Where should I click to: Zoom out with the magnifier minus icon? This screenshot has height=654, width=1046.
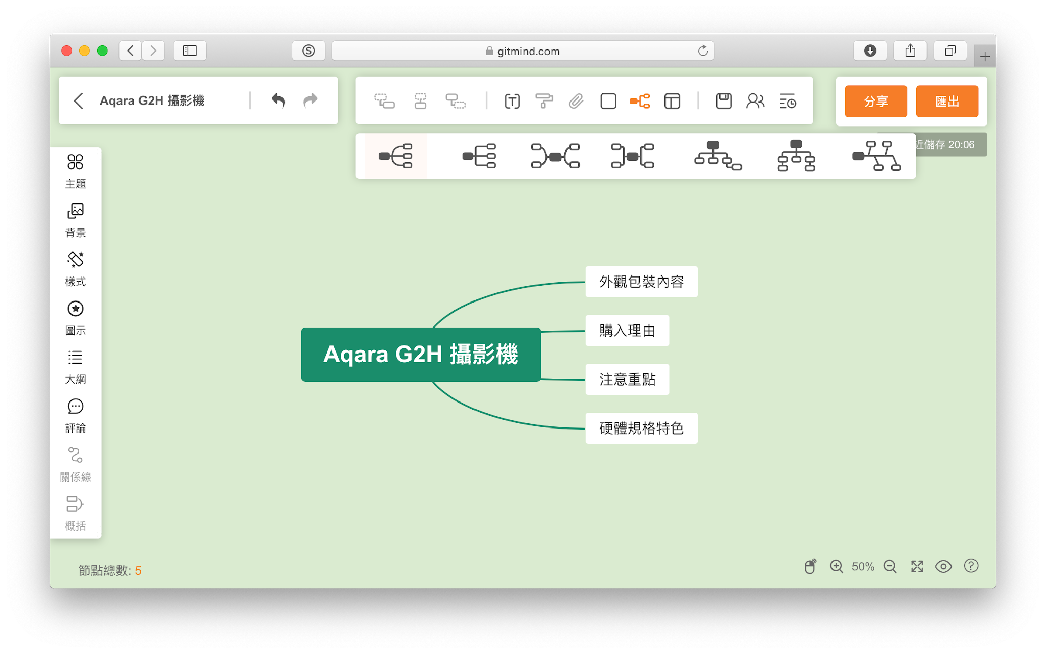click(890, 566)
